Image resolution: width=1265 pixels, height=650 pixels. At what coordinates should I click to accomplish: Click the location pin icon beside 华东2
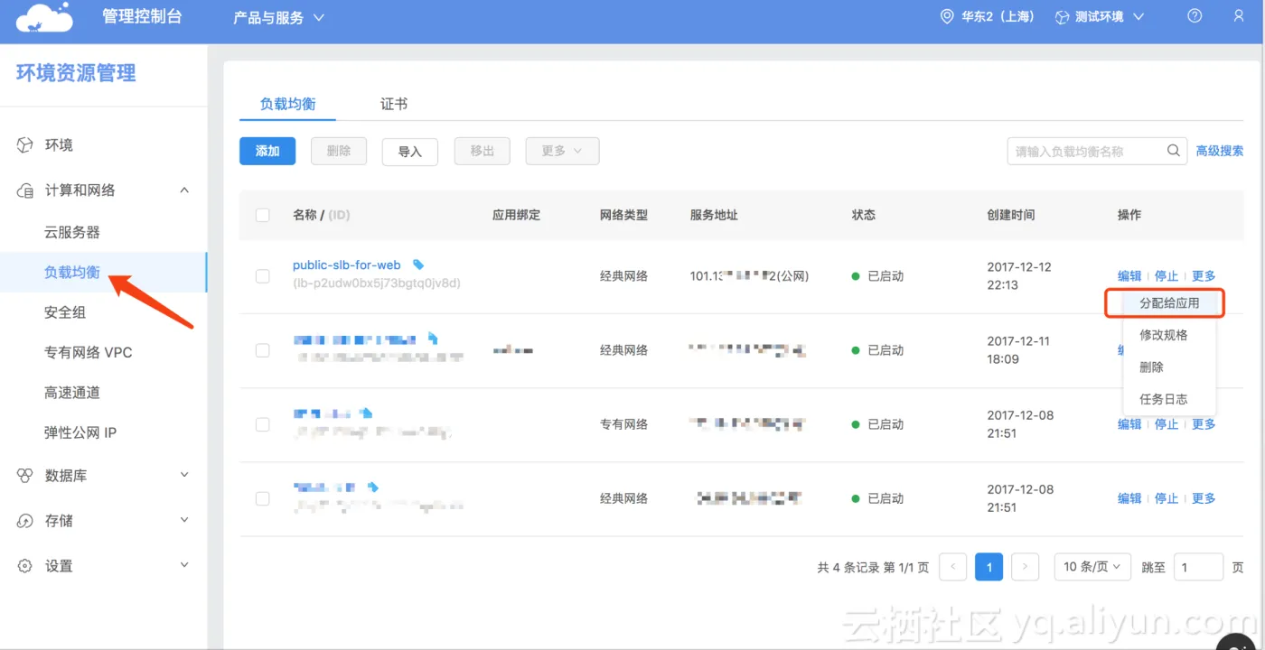pyautogui.click(x=947, y=16)
